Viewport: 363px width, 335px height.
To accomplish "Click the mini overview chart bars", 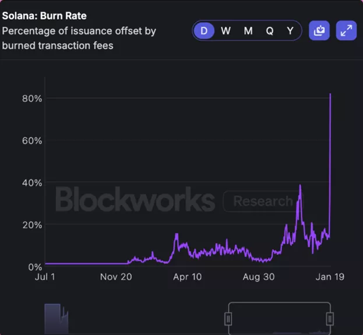I will click(57, 319).
